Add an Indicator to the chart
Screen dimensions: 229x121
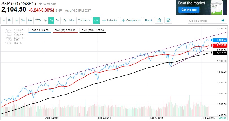110,21
